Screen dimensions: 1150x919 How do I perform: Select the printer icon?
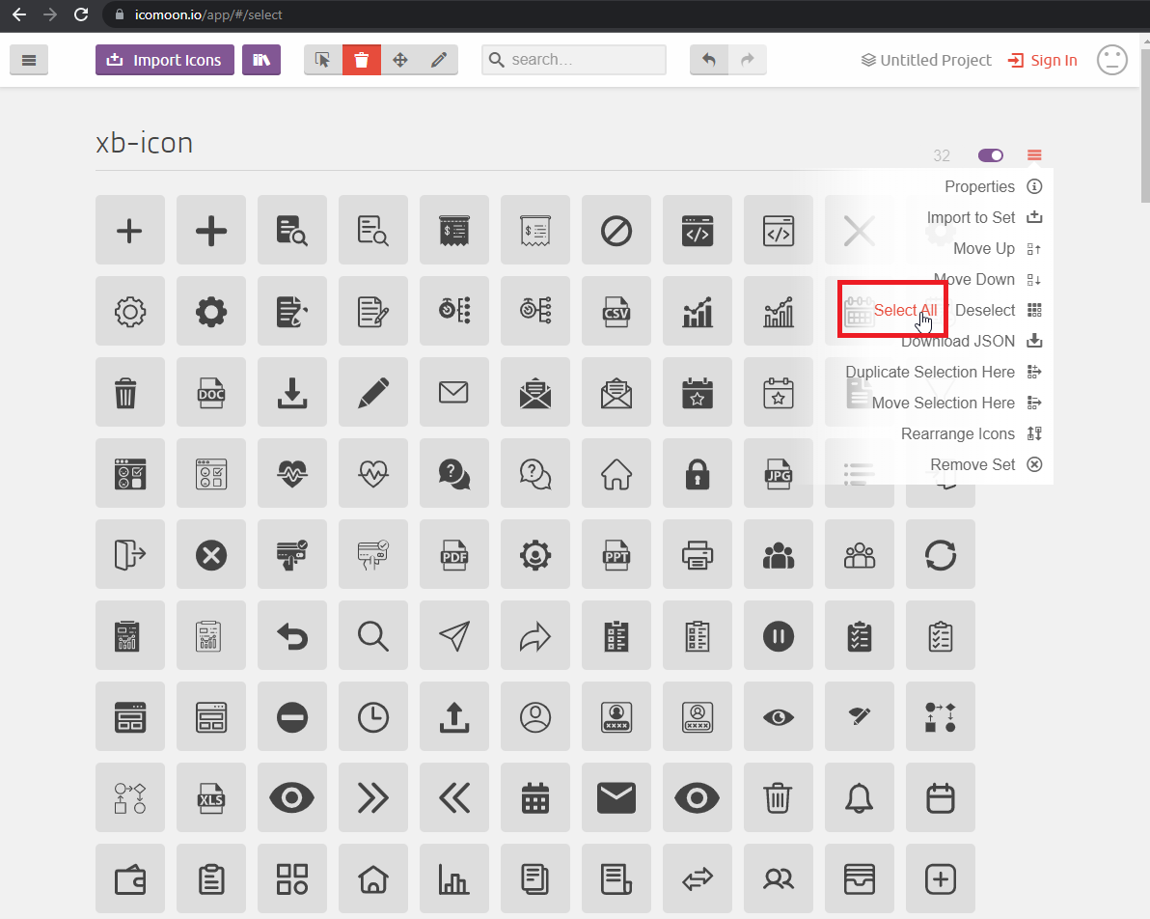coord(698,554)
